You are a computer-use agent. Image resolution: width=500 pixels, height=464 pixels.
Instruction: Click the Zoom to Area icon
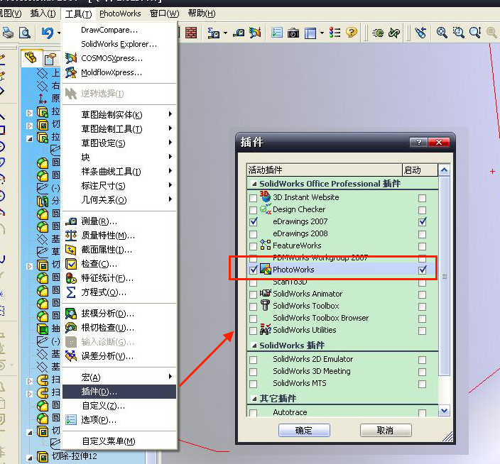click(x=458, y=33)
